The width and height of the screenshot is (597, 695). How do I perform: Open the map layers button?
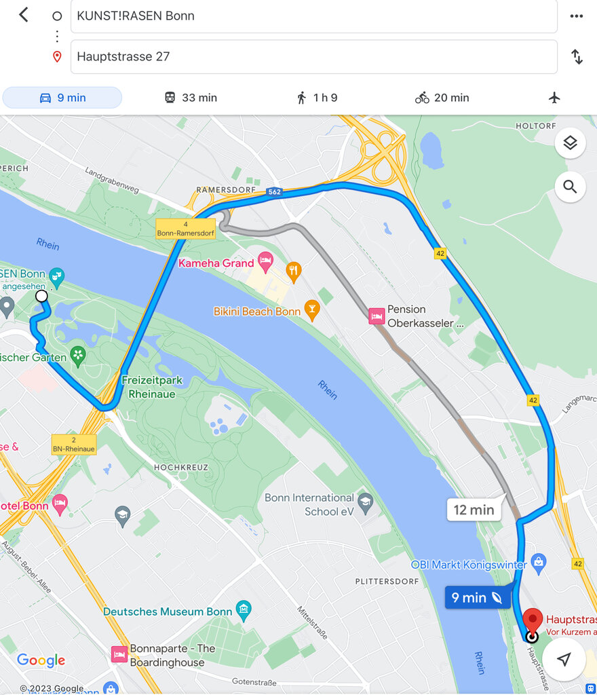click(x=570, y=143)
